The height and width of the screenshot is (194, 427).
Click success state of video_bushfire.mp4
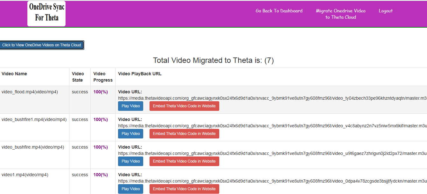point(80,147)
